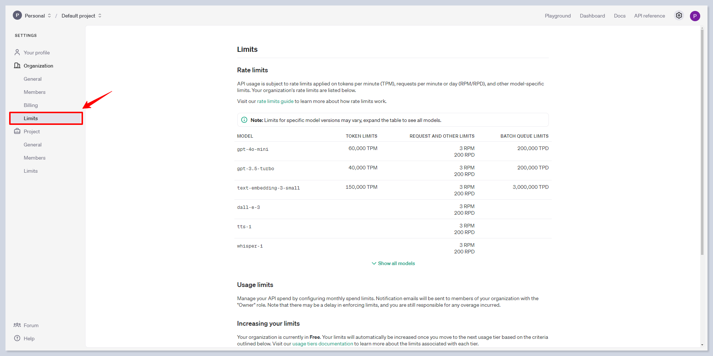This screenshot has width=713, height=356.
Task: Open the Default project switcher dropdown
Action: coord(82,16)
